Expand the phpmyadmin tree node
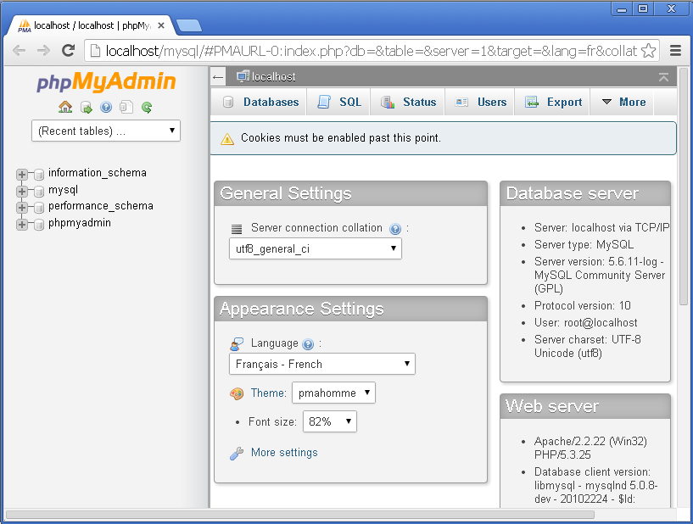This screenshot has width=693, height=524. click(x=22, y=225)
